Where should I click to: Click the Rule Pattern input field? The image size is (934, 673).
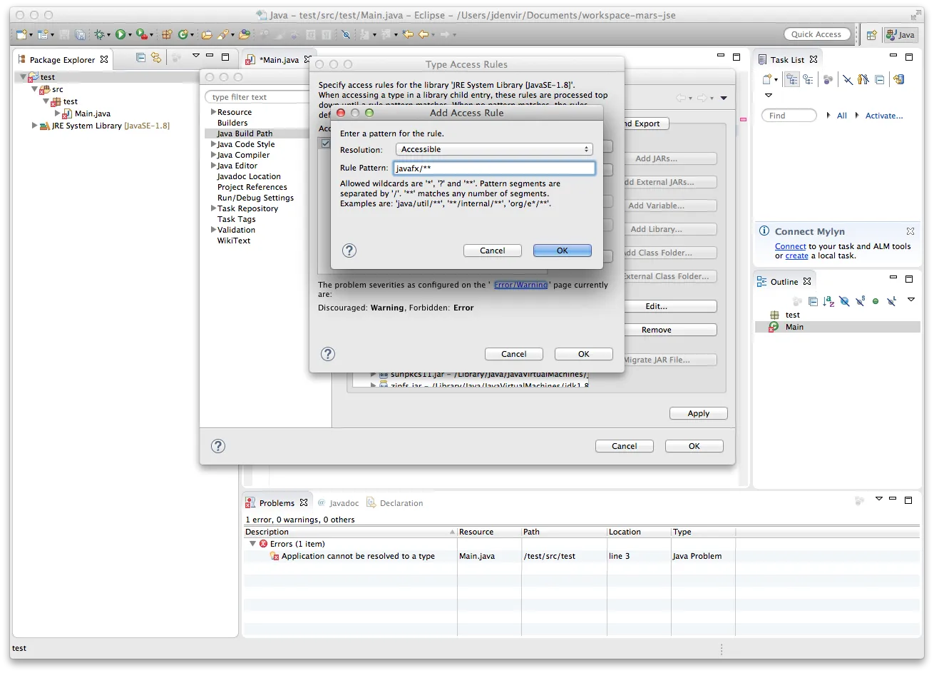click(x=494, y=168)
